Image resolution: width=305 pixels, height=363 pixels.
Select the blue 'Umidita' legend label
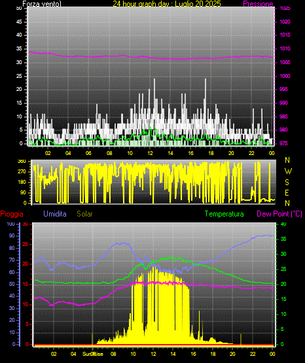(55, 214)
